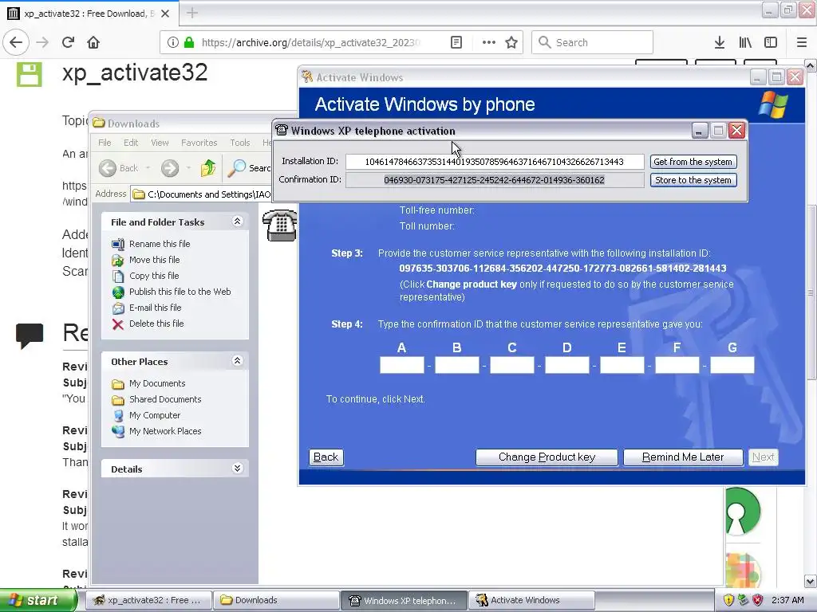817x612 pixels.
Task: Click Confirmation ID field
Action: [495, 180]
